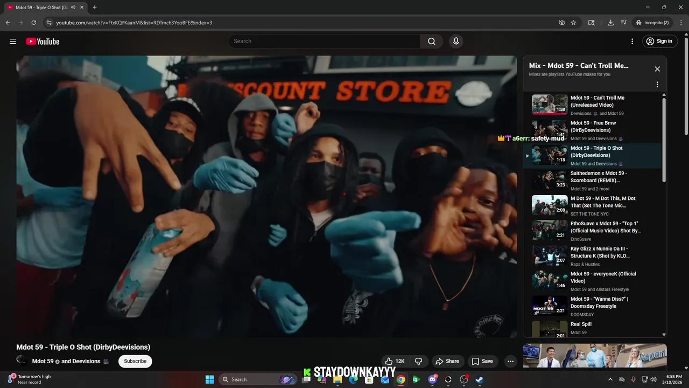The image size is (689, 388).
Task: Open YouTube settings three-dot menu beside Sign in
Action: pos(632,41)
